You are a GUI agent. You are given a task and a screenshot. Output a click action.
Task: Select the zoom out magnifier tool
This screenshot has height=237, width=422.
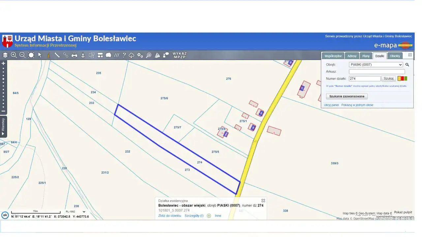22,55
